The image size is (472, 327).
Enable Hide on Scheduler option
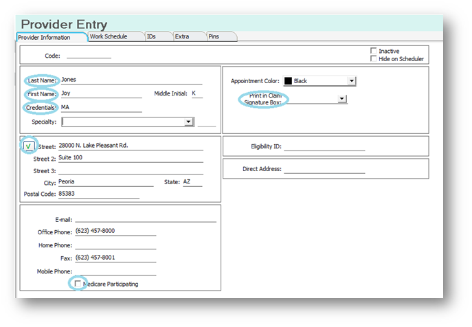pyautogui.click(x=374, y=59)
